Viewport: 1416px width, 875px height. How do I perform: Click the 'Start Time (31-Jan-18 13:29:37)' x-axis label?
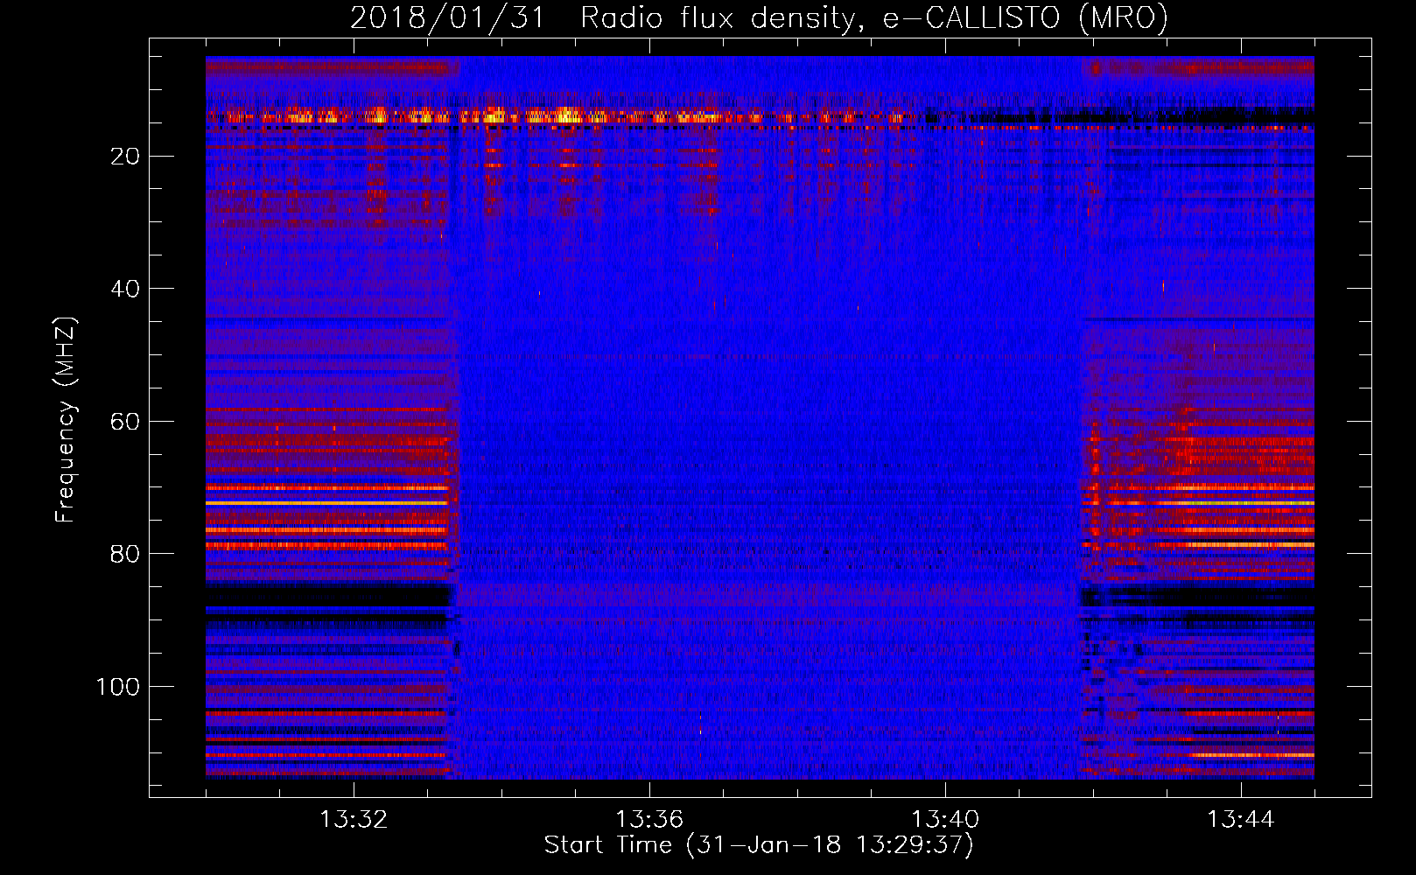click(759, 845)
